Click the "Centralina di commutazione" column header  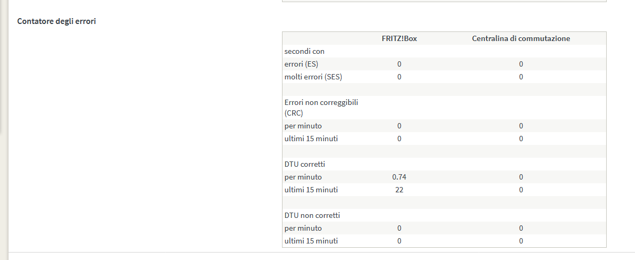pyautogui.click(x=521, y=38)
